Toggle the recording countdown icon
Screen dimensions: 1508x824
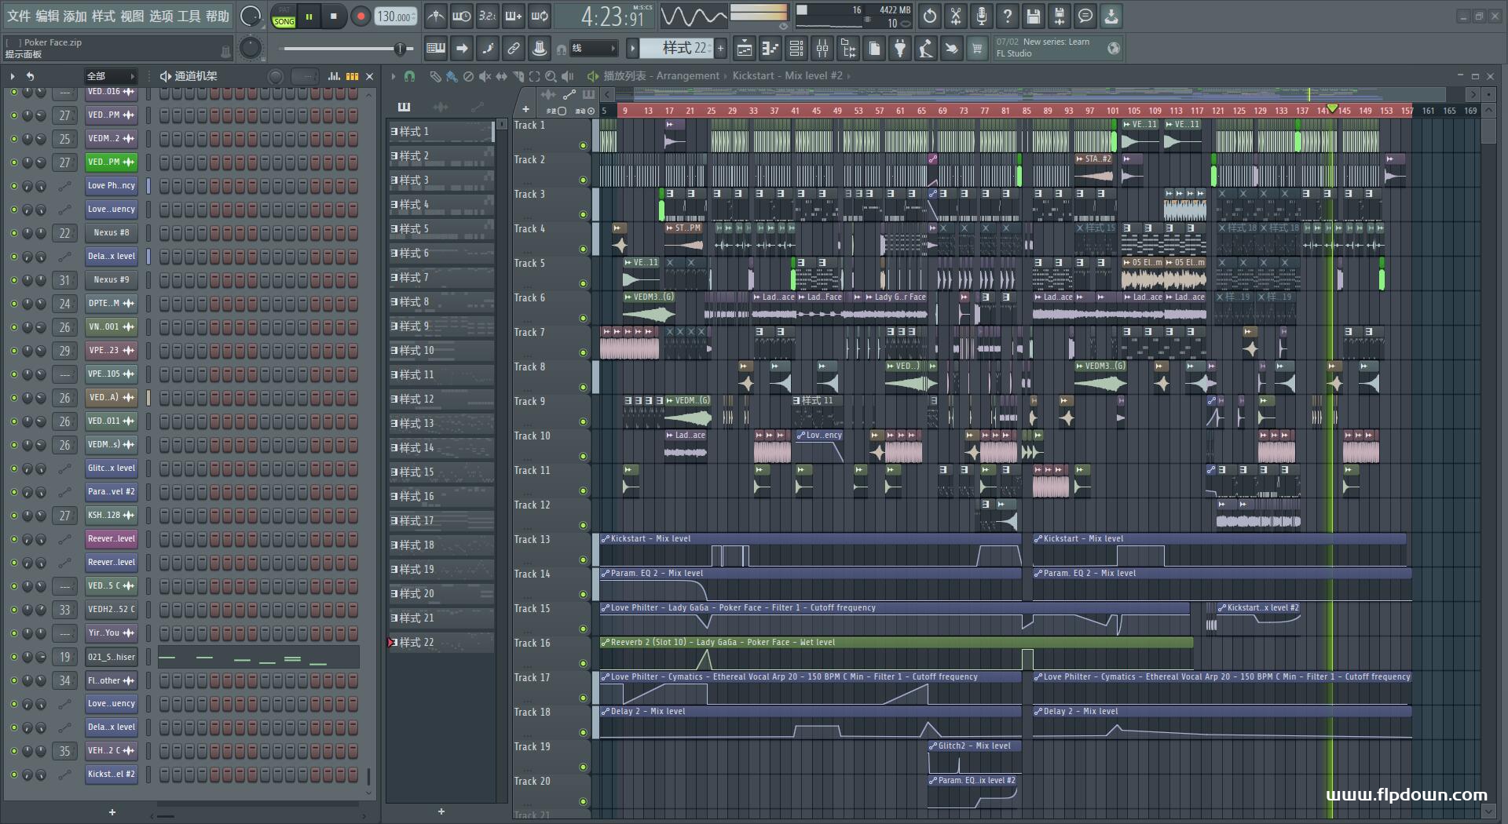click(x=488, y=16)
